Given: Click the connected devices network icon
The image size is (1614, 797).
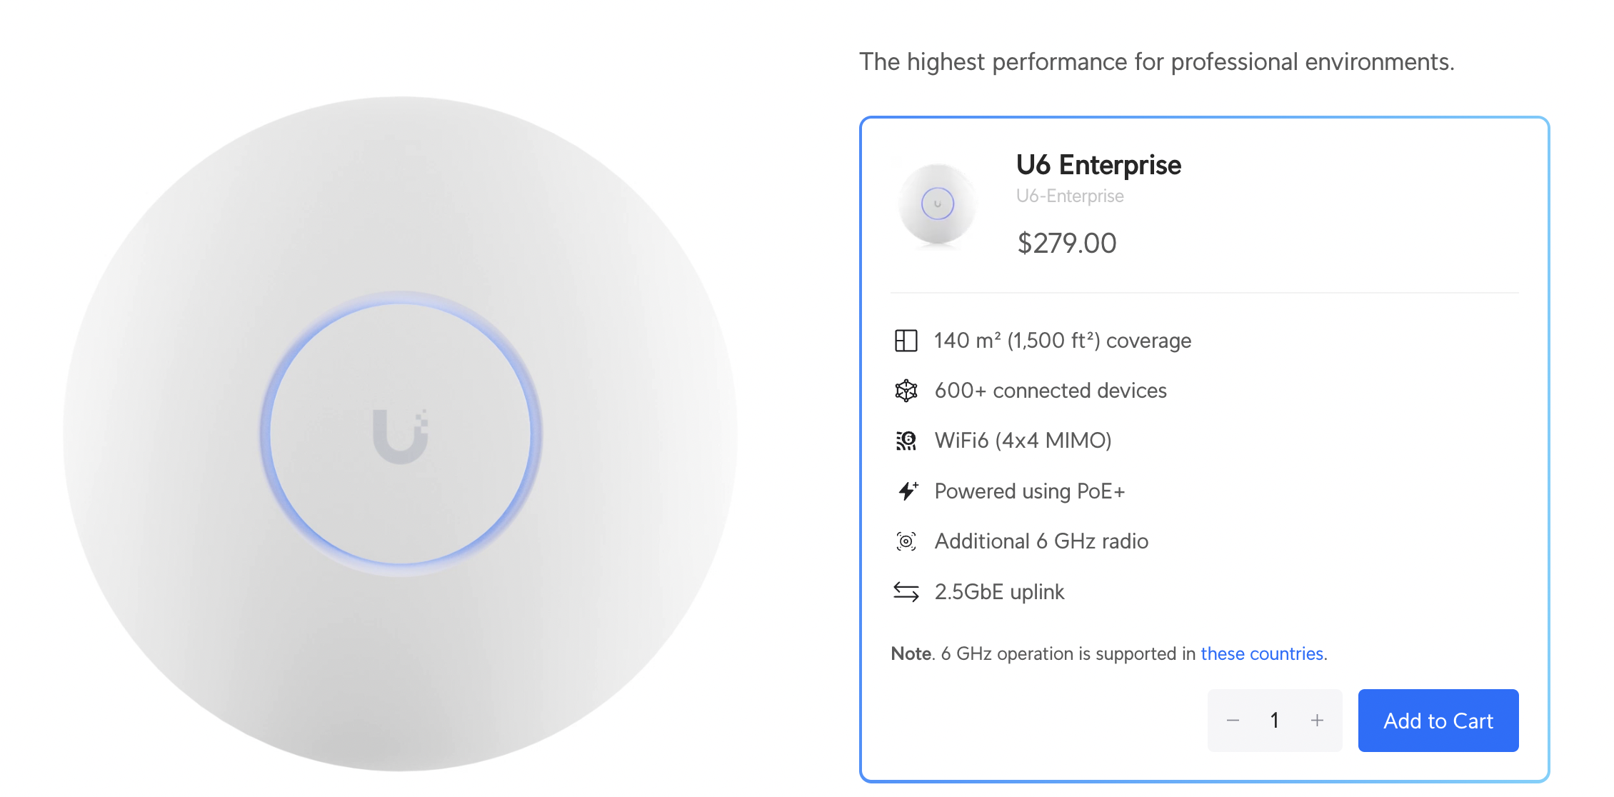Looking at the screenshot, I should (906, 391).
